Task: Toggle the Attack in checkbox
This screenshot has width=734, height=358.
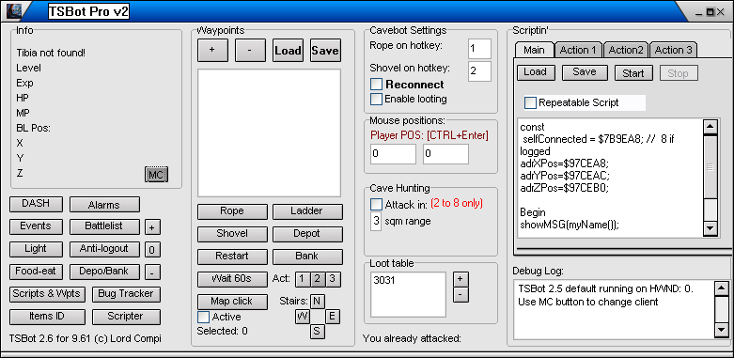Action: tap(376, 205)
